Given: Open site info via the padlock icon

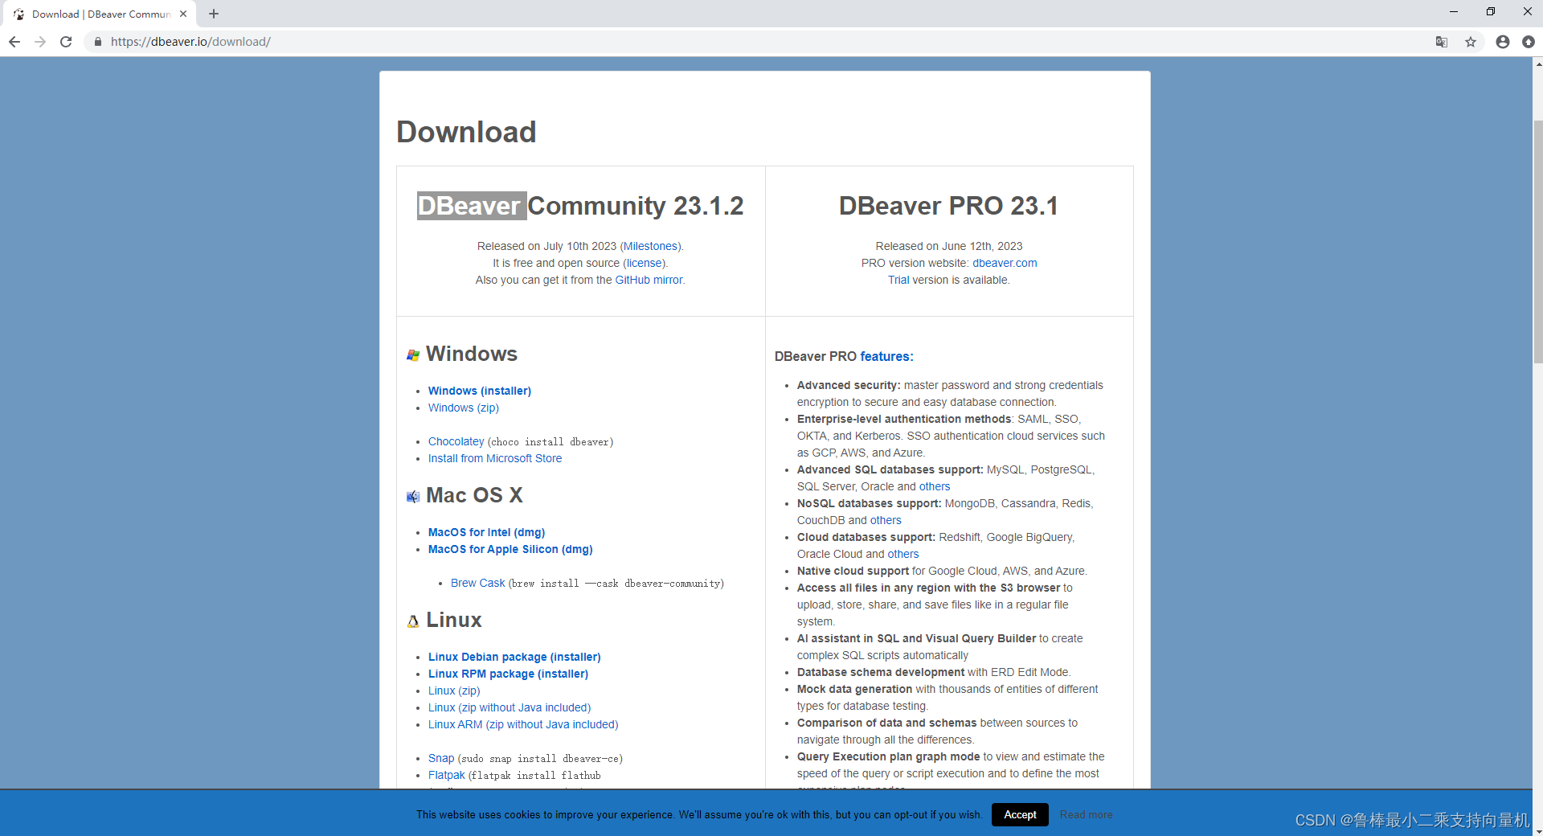Looking at the screenshot, I should tap(98, 42).
